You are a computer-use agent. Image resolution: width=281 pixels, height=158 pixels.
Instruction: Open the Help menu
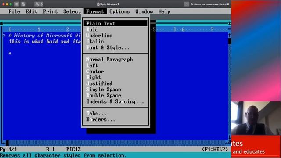click(x=164, y=11)
